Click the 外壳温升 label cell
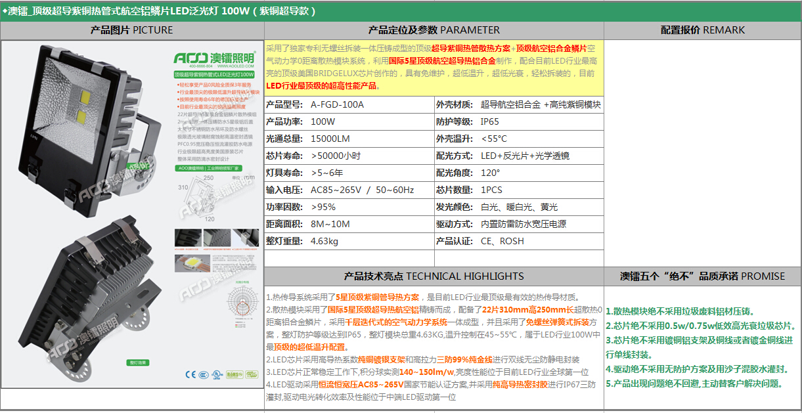The height and width of the screenshot is (413, 802). tap(455, 139)
